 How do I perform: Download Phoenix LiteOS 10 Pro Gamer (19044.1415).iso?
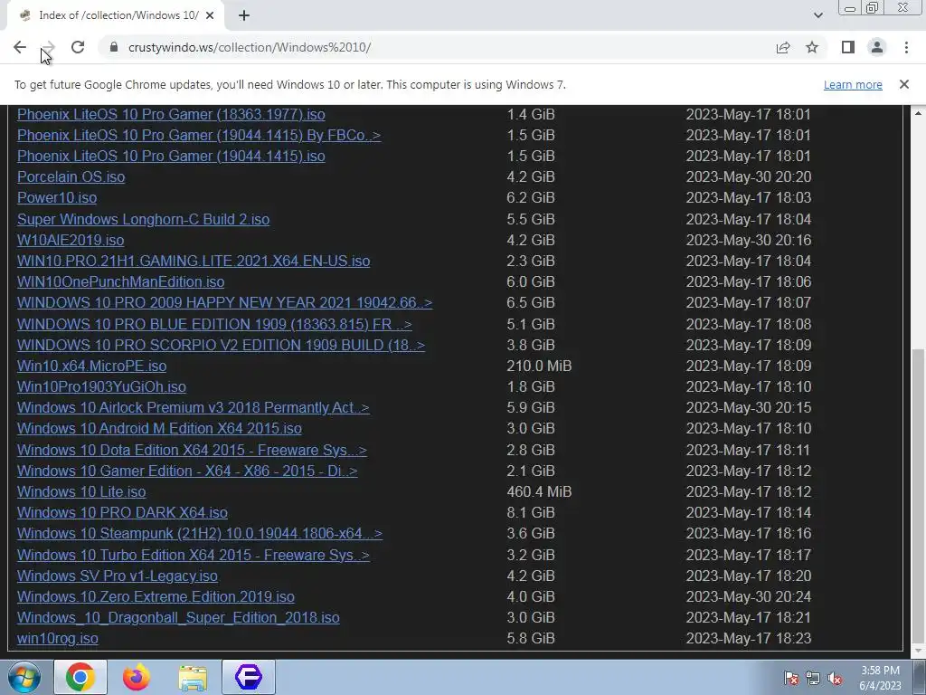tap(171, 156)
